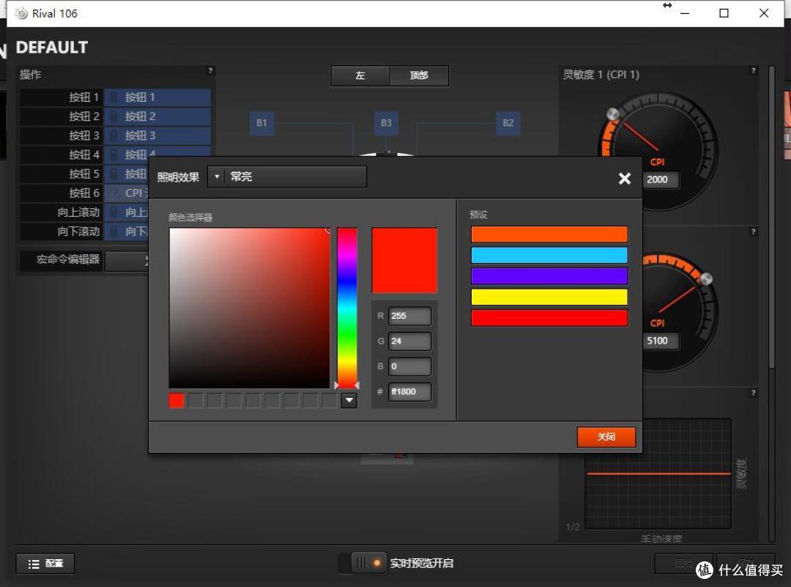The width and height of the screenshot is (791, 587).
Task: Minimize the Rival 106 window
Action: point(685,14)
